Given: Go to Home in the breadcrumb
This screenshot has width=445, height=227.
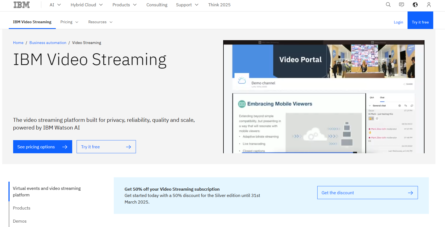Looking at the screenshot, I should [18, 43].
